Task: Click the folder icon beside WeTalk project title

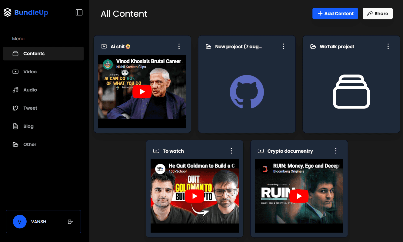Action: pos(313,47)
